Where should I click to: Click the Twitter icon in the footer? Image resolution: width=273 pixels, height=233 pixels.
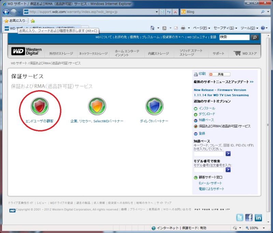click(x=240, y=217)
